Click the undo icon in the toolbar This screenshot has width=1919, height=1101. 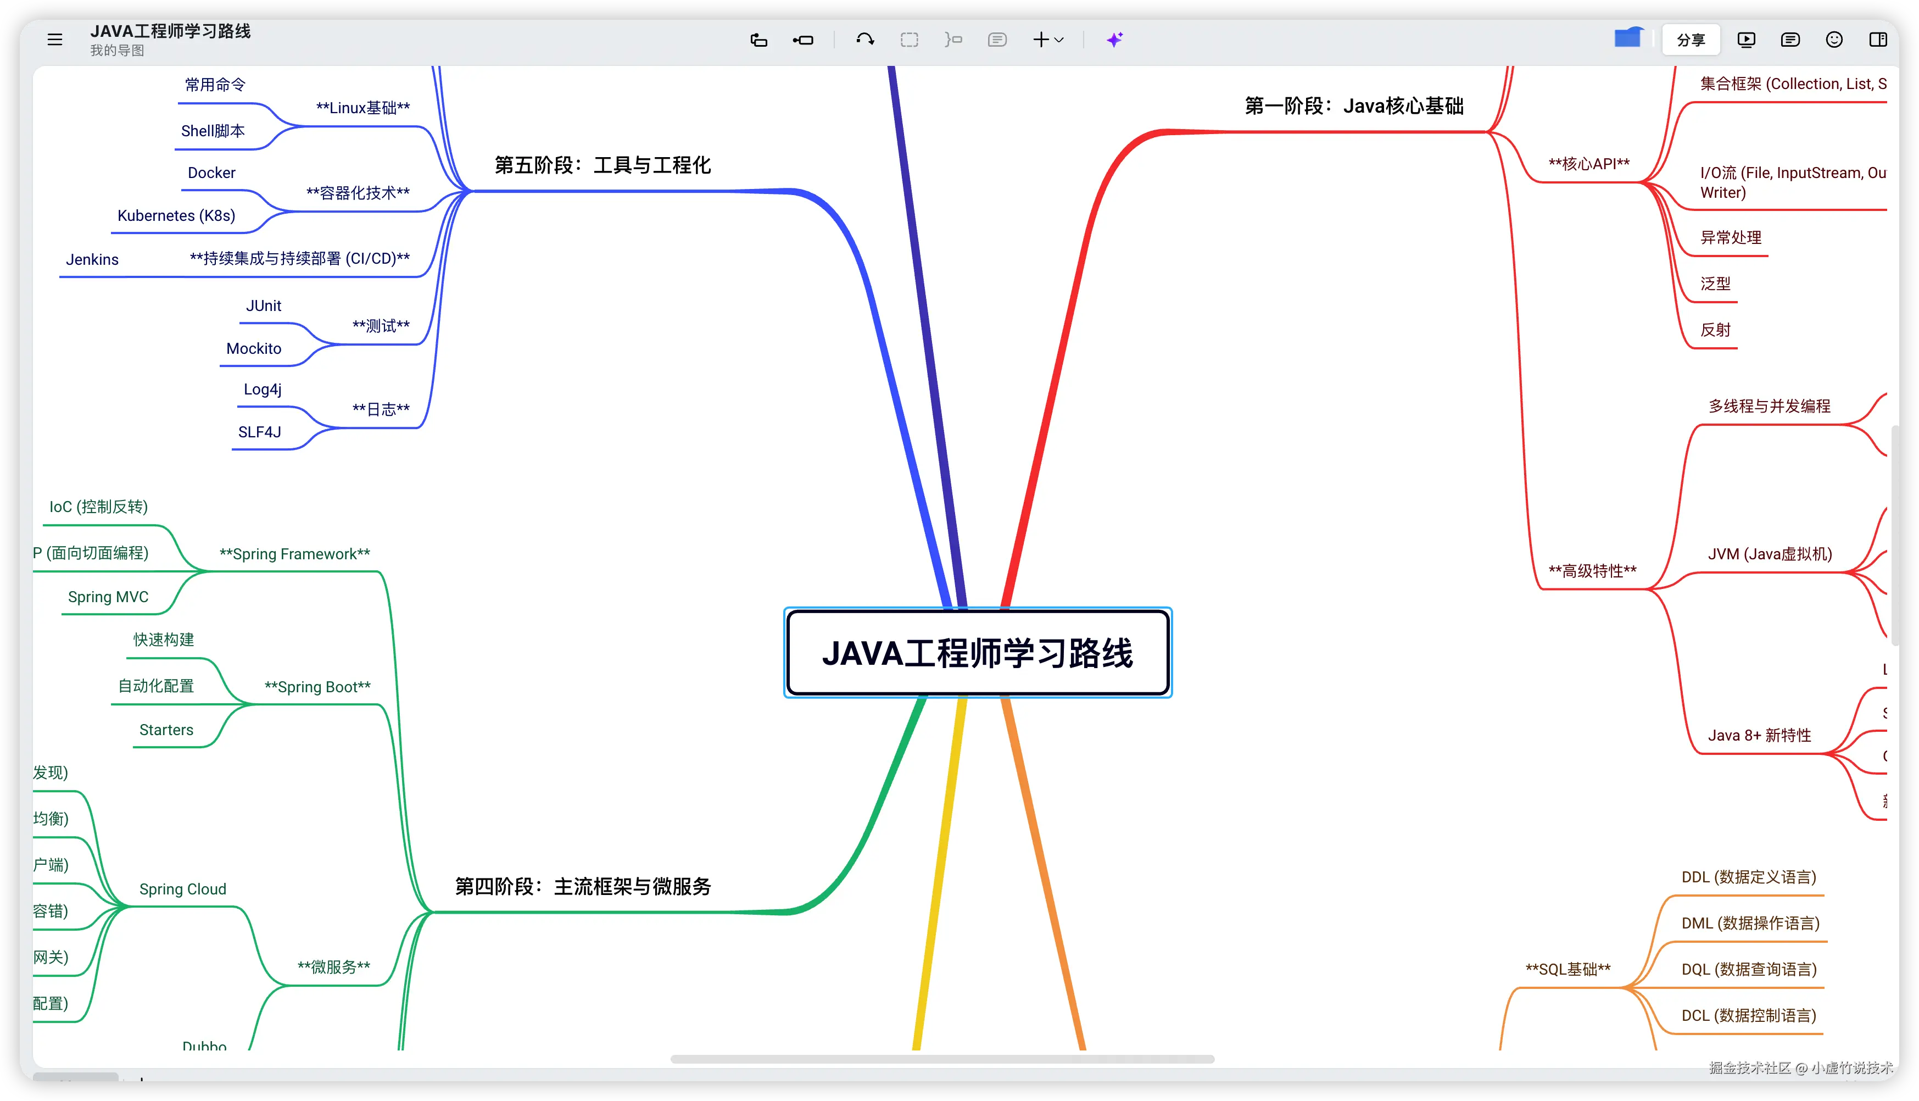click(x=864, y=40)
